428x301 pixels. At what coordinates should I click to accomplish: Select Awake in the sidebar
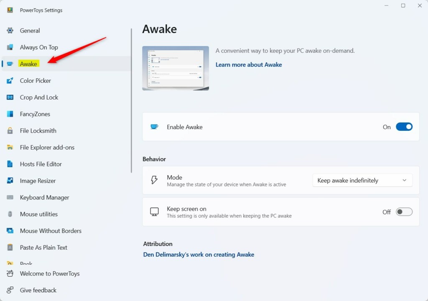pos(66,64)
